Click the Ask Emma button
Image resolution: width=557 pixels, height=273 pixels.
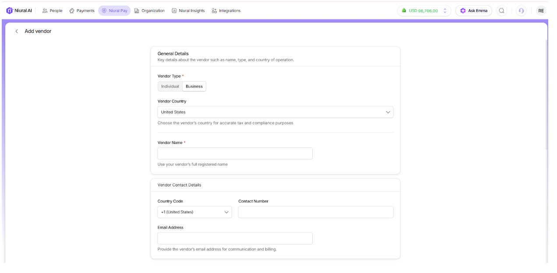click(x=473, y=10)
